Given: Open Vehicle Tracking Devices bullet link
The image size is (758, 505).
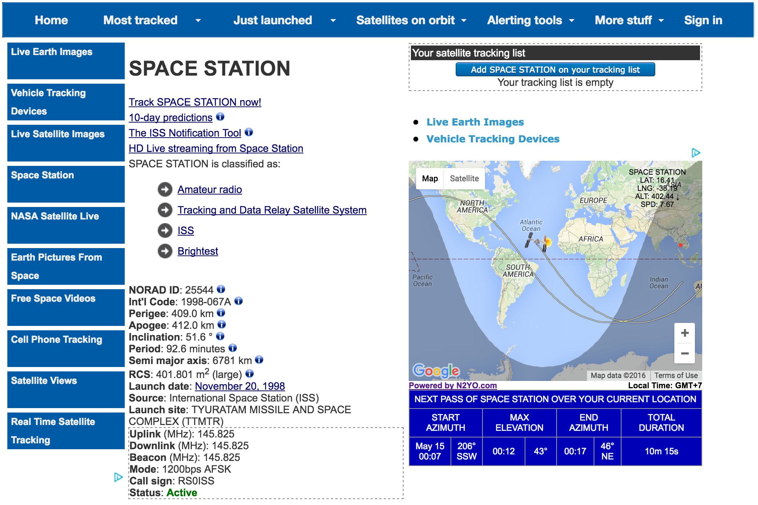Looking at the screenshot, I should click(x=493, y=139).
